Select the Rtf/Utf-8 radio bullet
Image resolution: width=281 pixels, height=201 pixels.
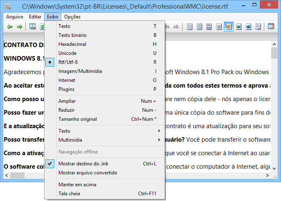(x=50, y=62)
